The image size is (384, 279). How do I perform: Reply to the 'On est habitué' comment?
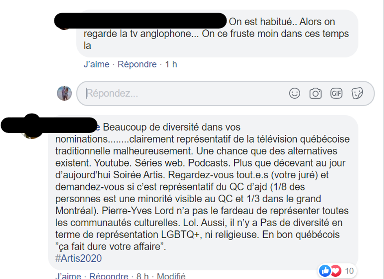tap(137, 64)
